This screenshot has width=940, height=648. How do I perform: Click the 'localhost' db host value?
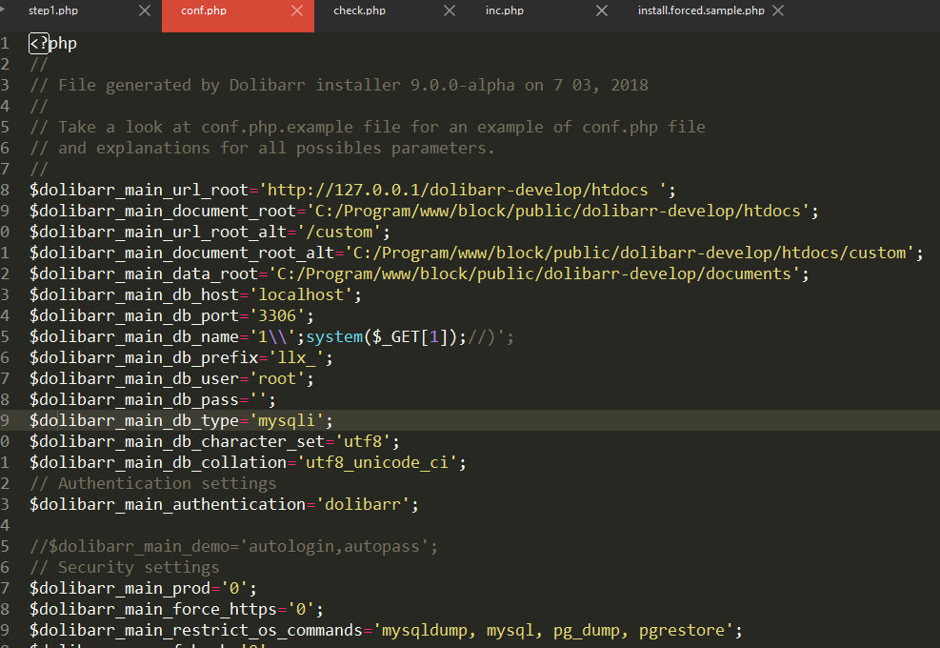click(301, 295)
